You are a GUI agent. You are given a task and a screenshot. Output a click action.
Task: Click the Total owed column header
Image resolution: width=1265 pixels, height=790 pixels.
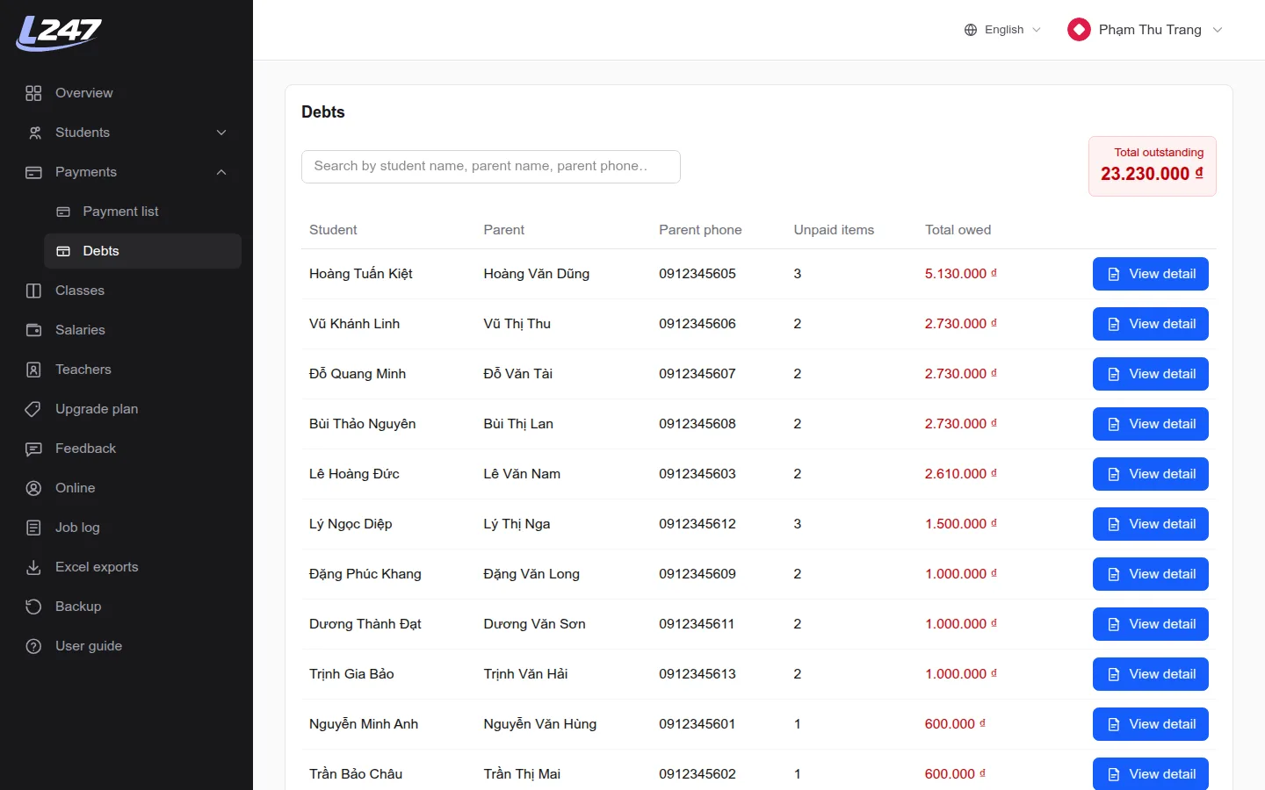coord(958,230)
